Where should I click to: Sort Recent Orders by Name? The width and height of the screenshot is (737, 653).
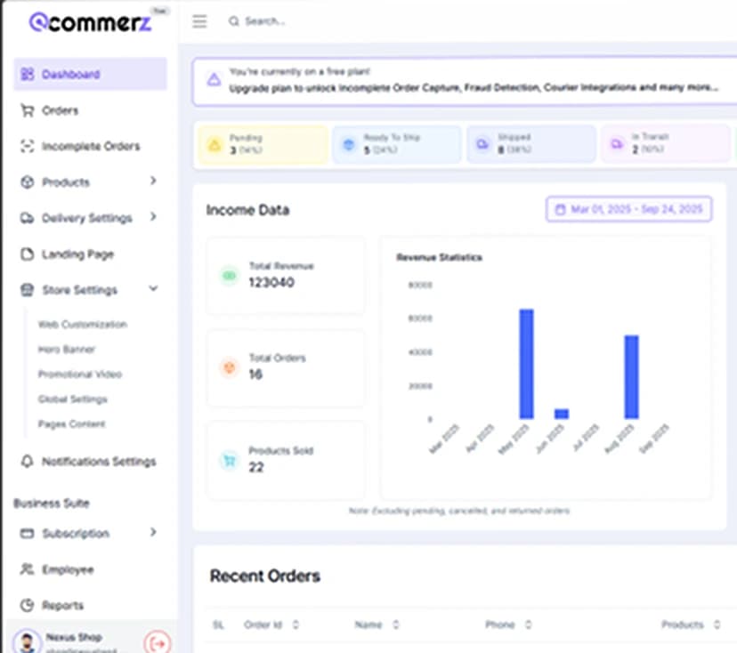(x=396, y=625)
